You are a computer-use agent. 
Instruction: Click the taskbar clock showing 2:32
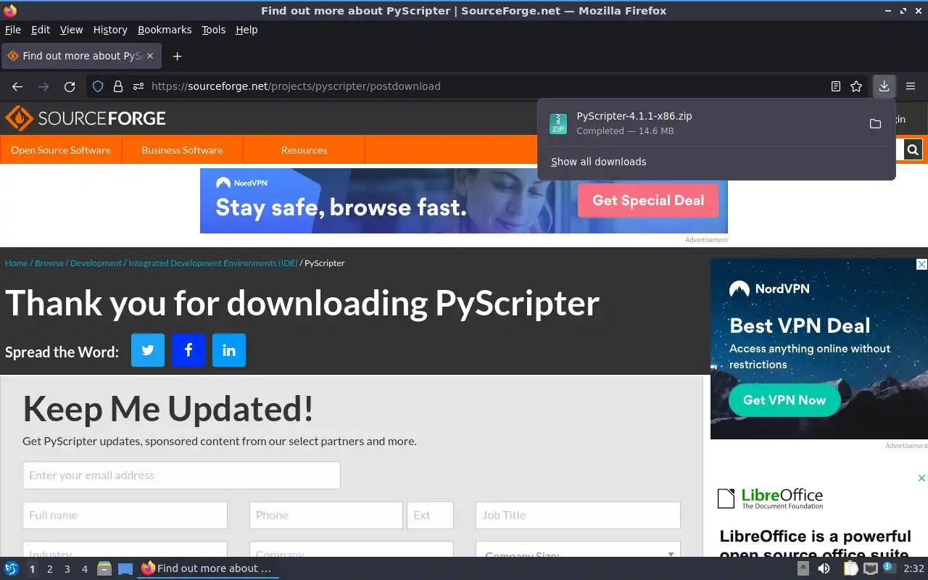(913, 569)
